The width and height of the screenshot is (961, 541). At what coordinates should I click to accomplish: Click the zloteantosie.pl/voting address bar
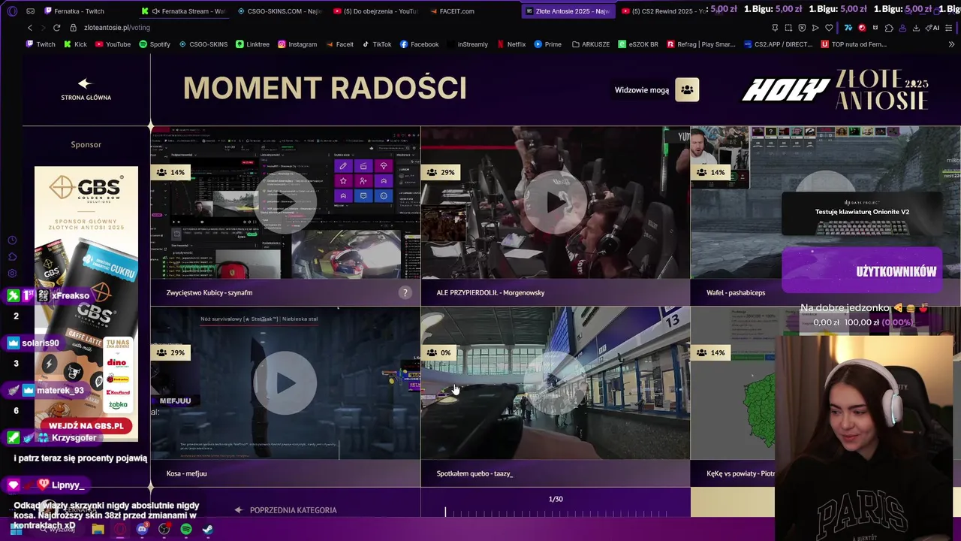(116, 28)
